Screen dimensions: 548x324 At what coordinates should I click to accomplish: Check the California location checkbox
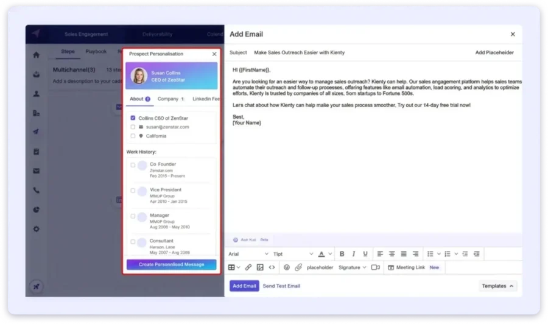133,136
